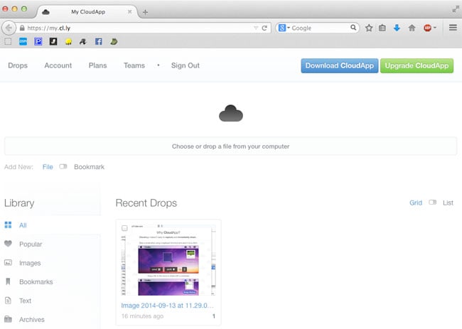The height and width of the screenshot is (329, 462).
Task: Go back with the browser back arrow
Action: [9, 28]
